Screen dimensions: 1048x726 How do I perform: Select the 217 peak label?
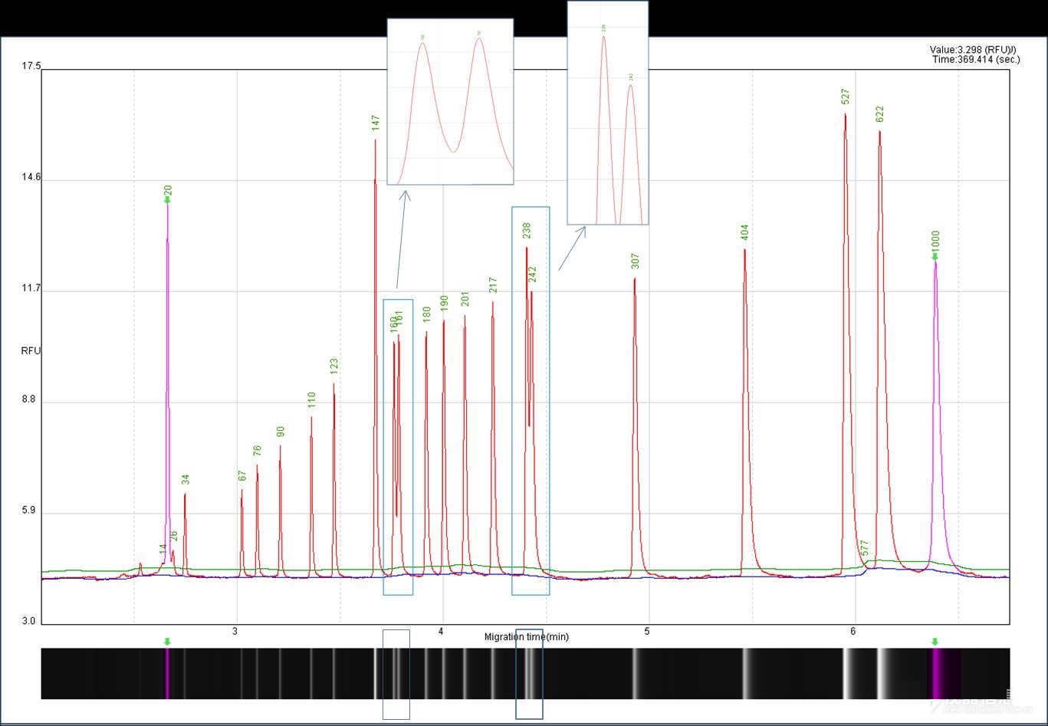[x=493, y=285]
